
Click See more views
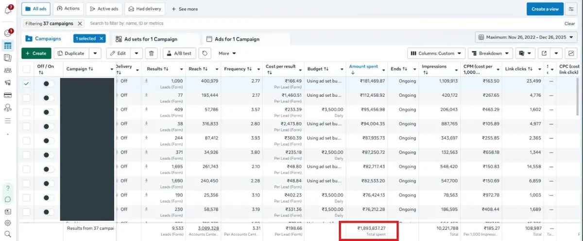pyautogui.click(x=185, y=9)
